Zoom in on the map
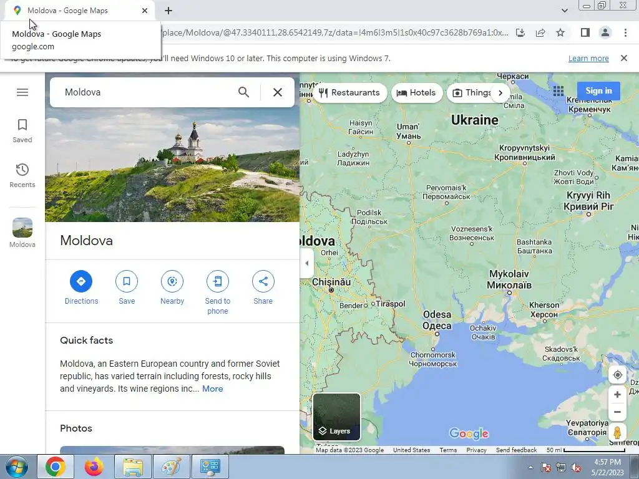The width and height of the screenshot is (639, 479). [617, 395]
